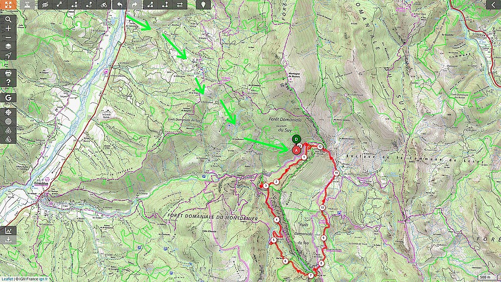Expand the collapsed panel chevron top-right
Viewport: 501px width, 282px height.
(x=493, y=5)
